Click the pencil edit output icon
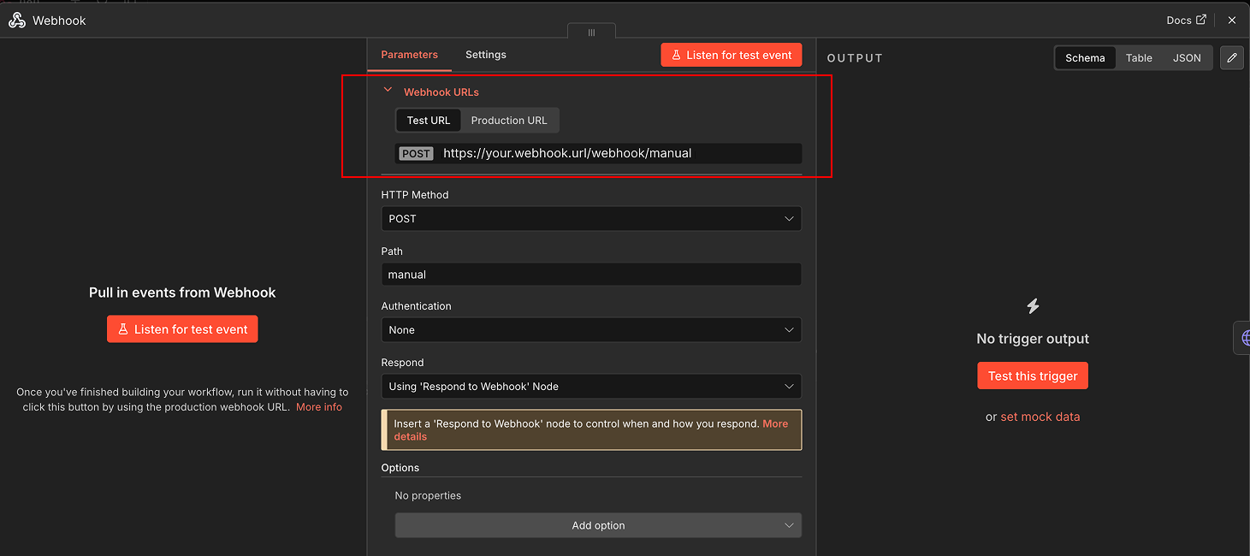This screenshot has height=556, width=1250. click(1232, 58)
